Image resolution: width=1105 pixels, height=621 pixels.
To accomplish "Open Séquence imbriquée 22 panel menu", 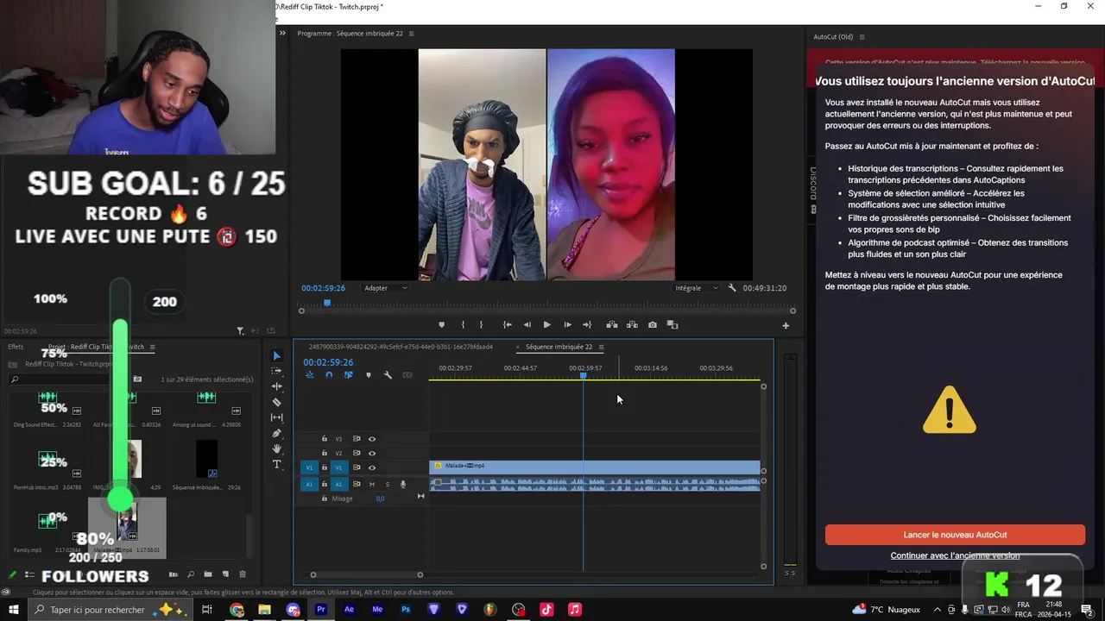I will pos(601,347).
